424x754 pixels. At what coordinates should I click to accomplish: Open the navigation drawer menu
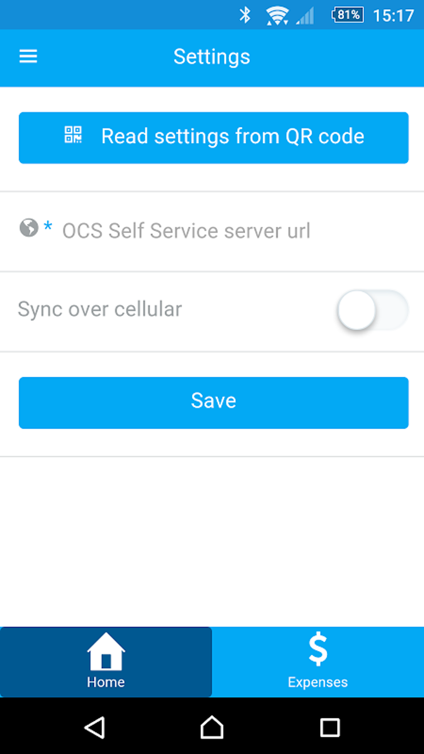(x=28, y=56)
